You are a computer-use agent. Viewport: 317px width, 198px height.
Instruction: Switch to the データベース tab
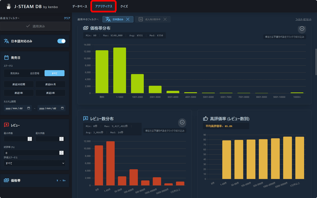click(x=79, y=6)
